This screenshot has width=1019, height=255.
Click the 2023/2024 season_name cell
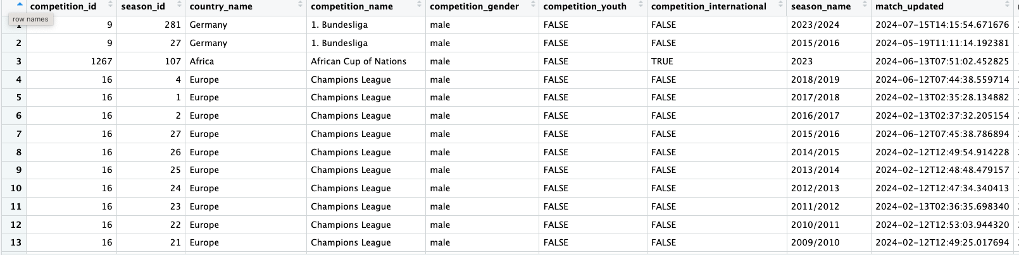(x=815, y=25)
